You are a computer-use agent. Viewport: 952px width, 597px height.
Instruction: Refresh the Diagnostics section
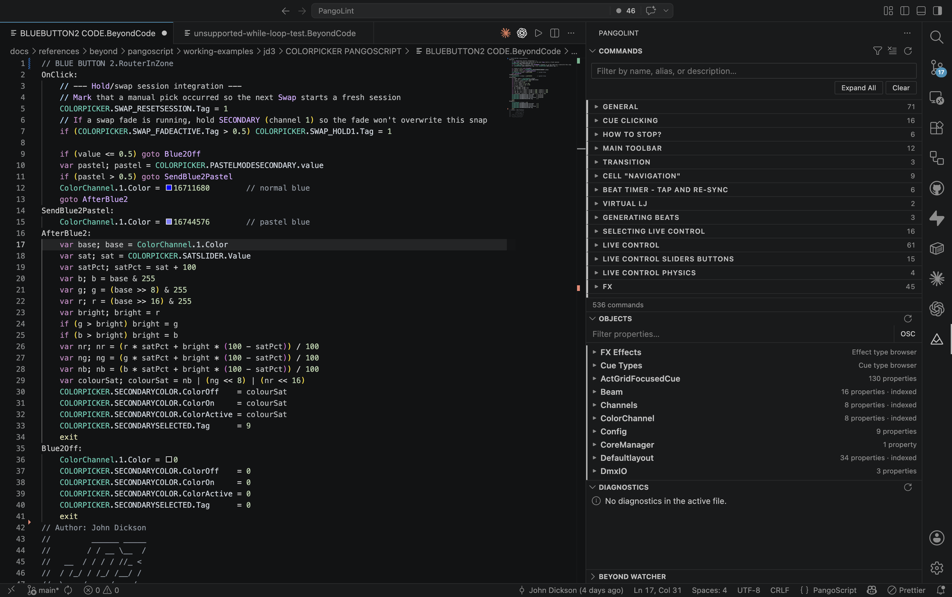tap(908, 488)
